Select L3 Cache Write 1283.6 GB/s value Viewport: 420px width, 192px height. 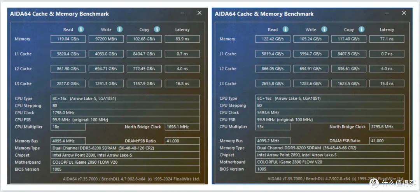tap(311, 84)
